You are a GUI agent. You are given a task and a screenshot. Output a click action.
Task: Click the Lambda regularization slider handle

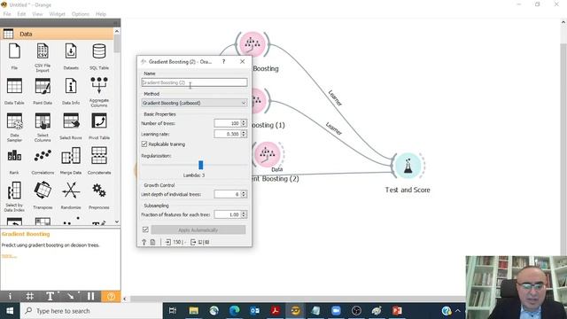(x=201, y=165)
